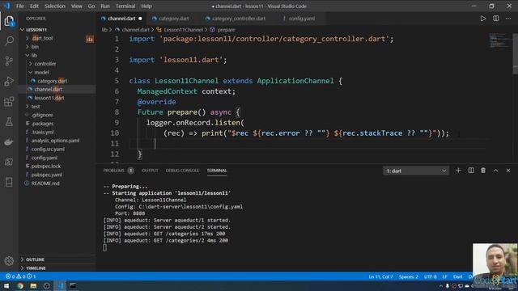Select the channel.dart editor tab
Viewport: 518px width, 291px height.
121,19
